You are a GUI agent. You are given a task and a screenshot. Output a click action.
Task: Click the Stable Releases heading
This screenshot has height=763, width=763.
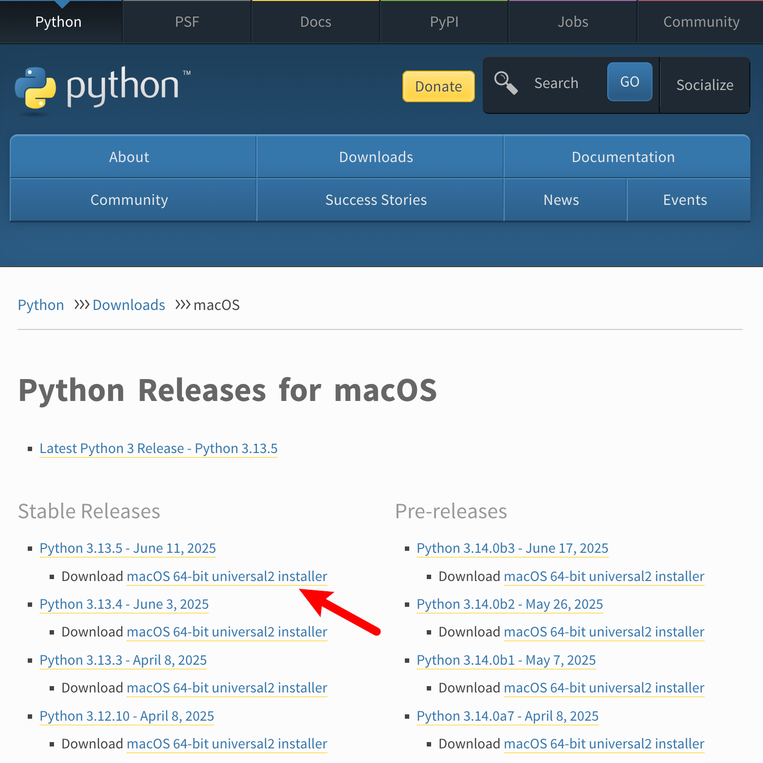pos(89,511)
